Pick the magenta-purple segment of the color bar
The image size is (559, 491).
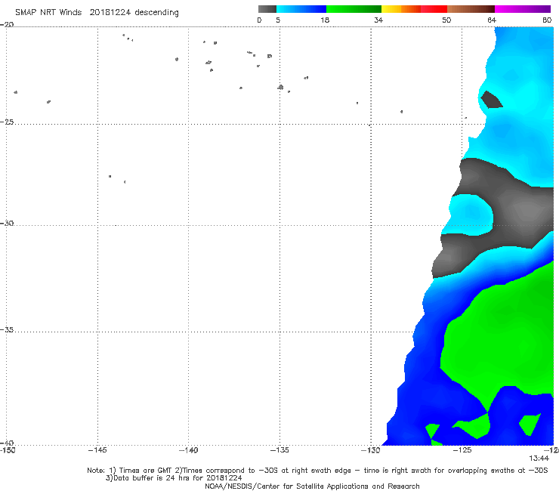pyautogui.click(x=523, y=9)
